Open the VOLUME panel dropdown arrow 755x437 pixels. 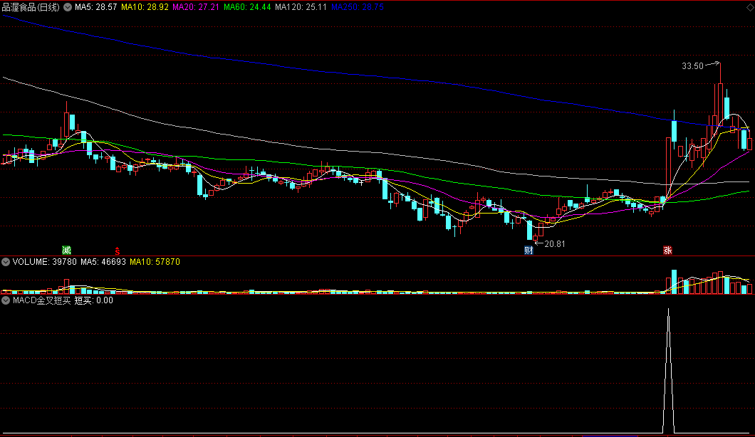pos(6,262)
